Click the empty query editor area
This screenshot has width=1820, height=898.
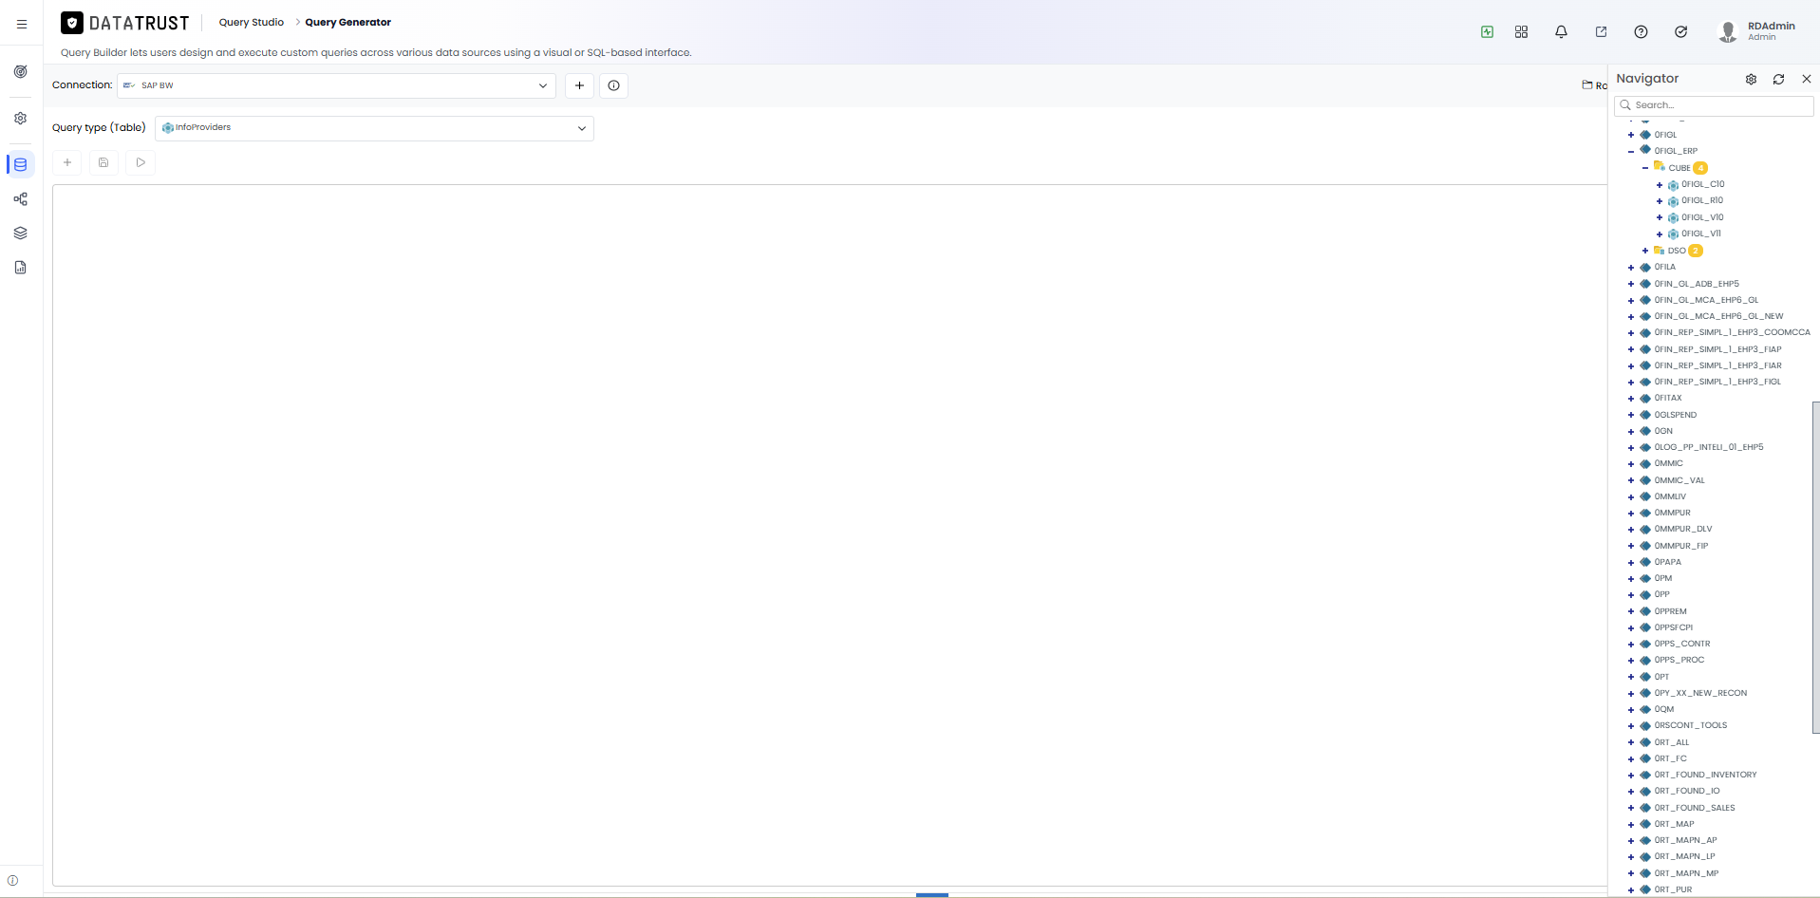830,535
